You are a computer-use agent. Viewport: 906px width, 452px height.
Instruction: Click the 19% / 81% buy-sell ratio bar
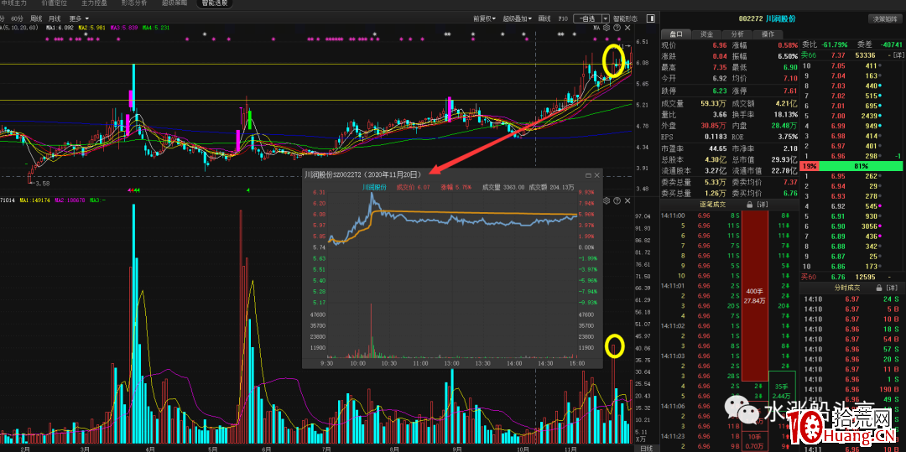851,166
